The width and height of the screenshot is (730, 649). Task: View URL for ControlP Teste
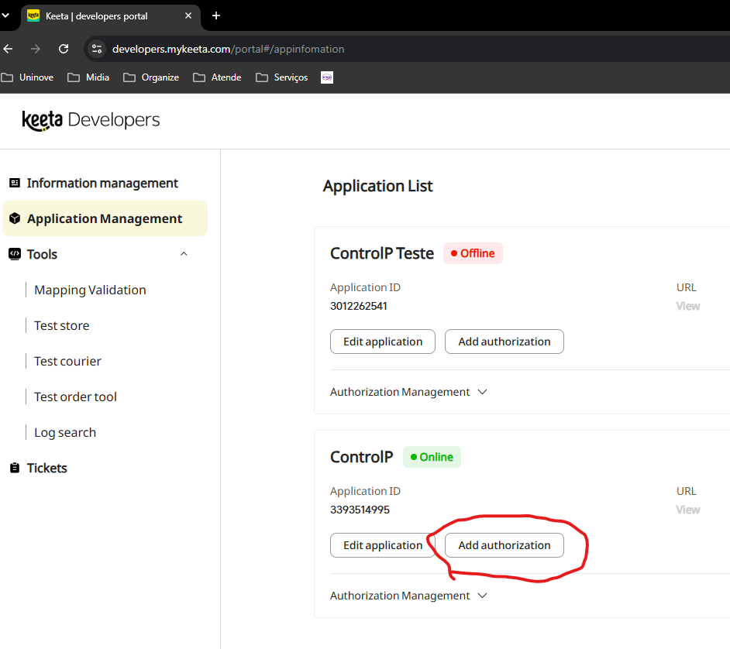point(688,306)
